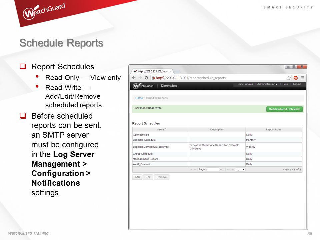Image resolution: width=320 pixels, height=240 pixels.
Task: Select the 203.0.113.201 browser tab
Action: pyautogui.click(x=152, y=71)
